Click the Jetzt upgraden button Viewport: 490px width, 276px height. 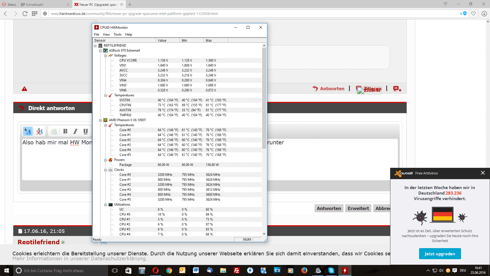(x=440, y=254)
